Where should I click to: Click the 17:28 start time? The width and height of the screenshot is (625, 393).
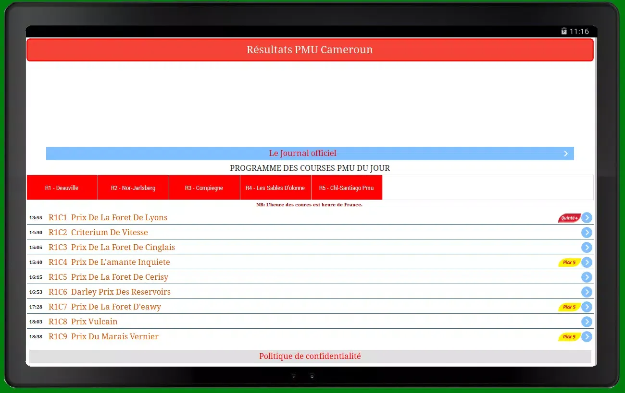coord(36,307)
